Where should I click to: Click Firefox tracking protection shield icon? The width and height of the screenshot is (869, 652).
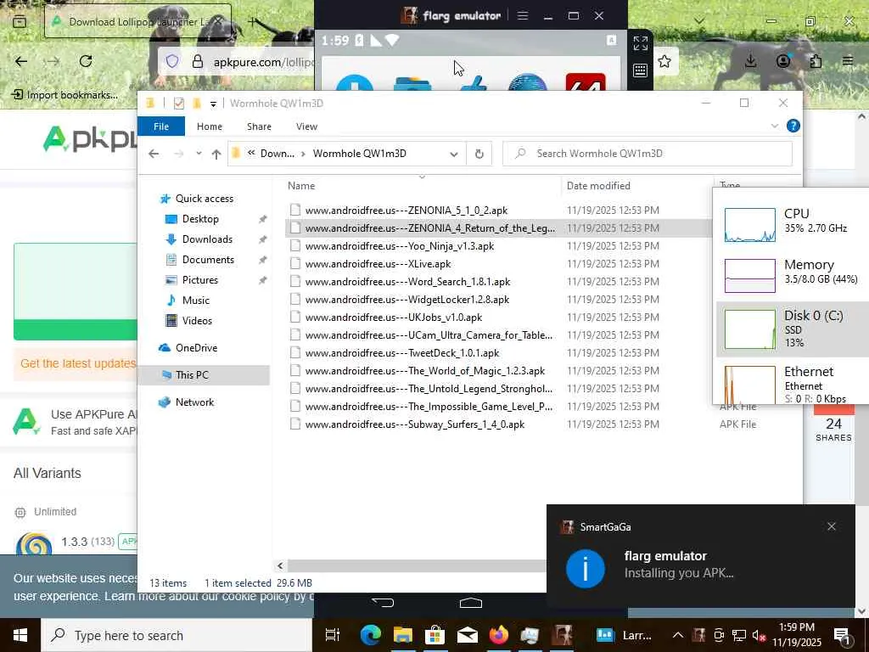pyautogui.click(x=172, y=61)
